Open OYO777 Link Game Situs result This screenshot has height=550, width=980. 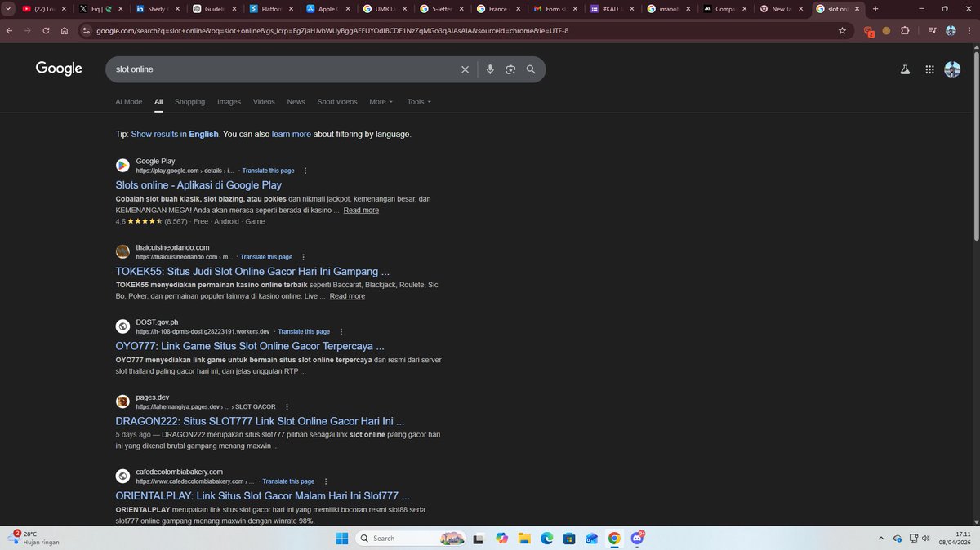tap(250, 346)
